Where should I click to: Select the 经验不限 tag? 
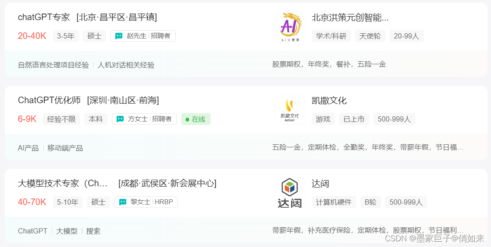pyautogui.click(x=61, y=119)
